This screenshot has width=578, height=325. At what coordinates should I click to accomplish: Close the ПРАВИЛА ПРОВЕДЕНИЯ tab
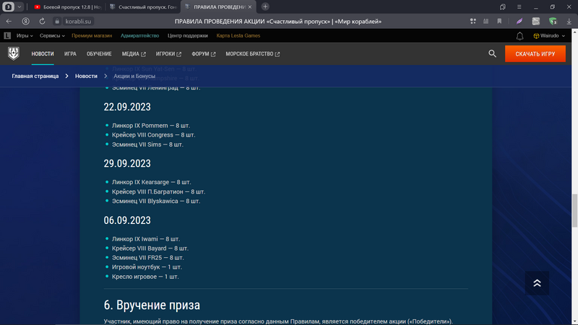tap(249, 7)
